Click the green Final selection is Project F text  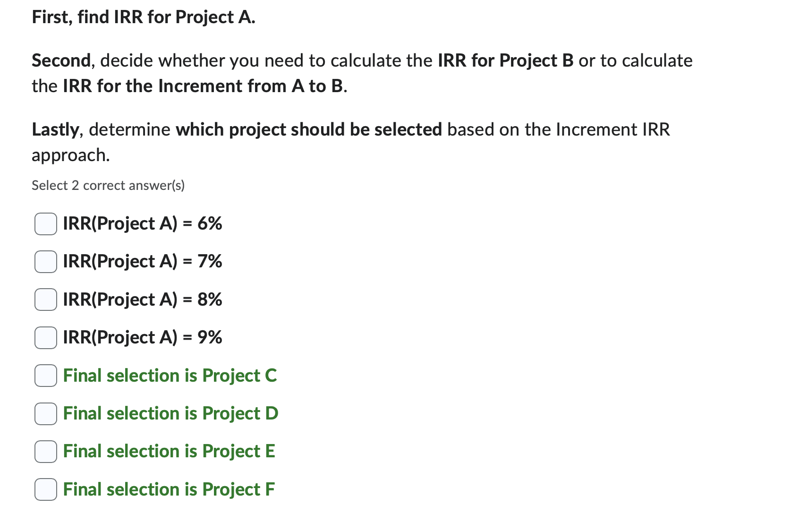pyautogui.click(x=168, y=490)
